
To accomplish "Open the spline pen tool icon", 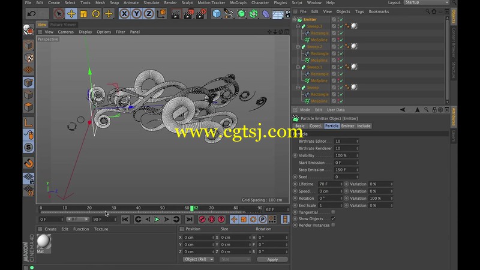I will coord(229,14).
